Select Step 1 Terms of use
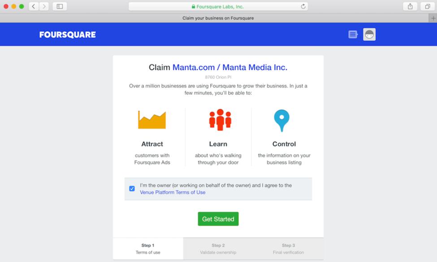The height and width of the screenshot is (262, 437). [148, 249]
